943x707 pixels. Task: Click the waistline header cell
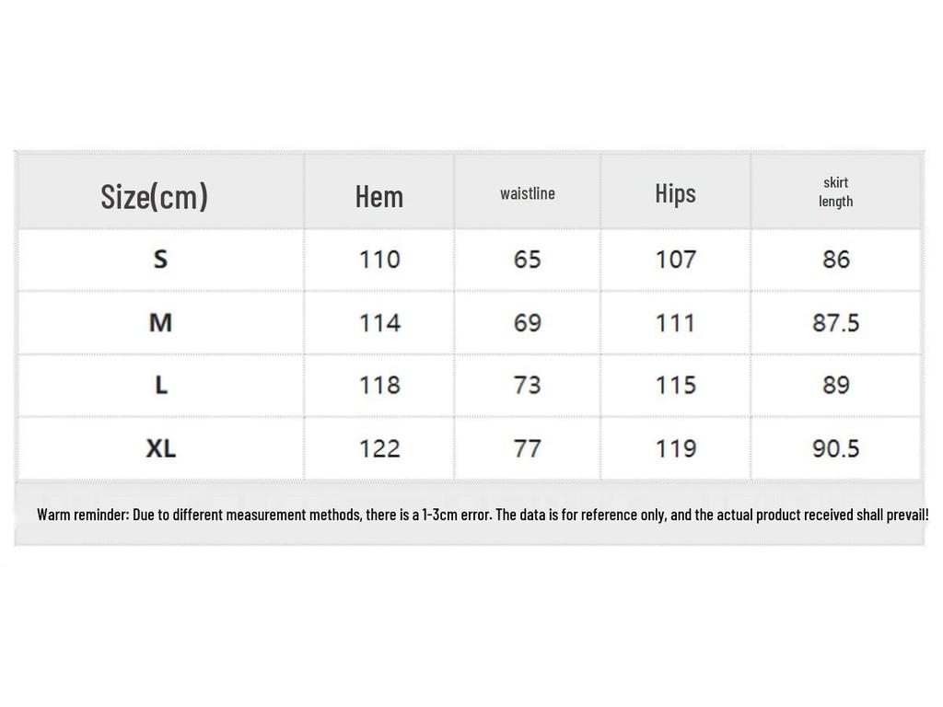[528, 193]
